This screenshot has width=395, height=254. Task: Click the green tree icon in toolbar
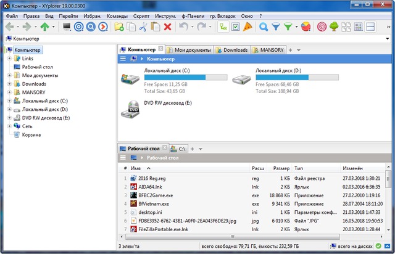pyautogui.click(x=334, y=27)
